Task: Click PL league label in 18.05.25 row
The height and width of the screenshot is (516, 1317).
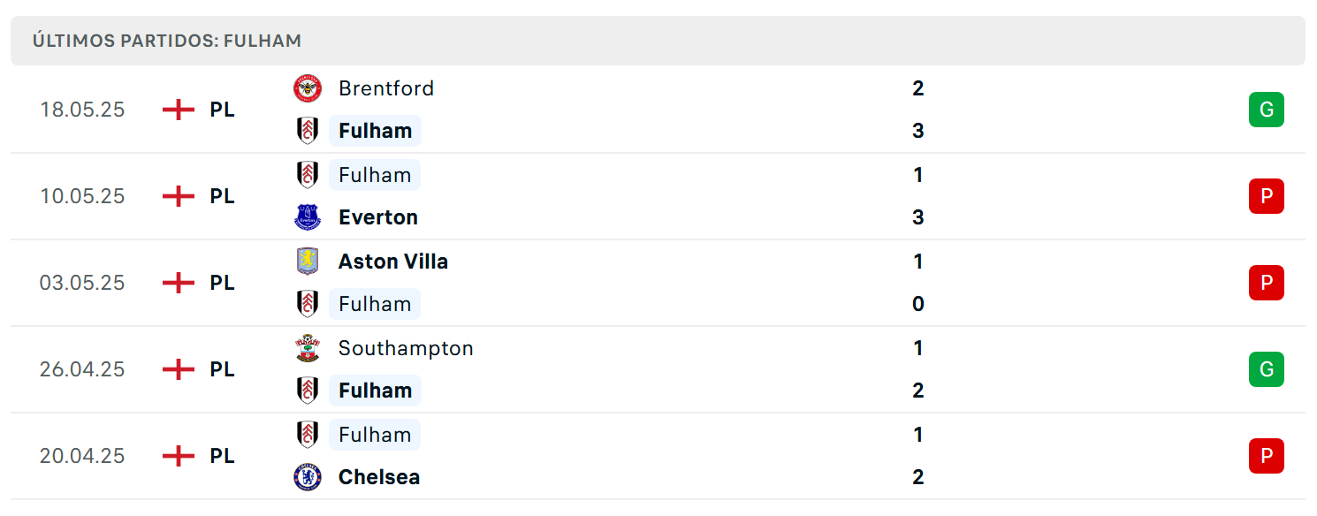Action: click(223, 110)
